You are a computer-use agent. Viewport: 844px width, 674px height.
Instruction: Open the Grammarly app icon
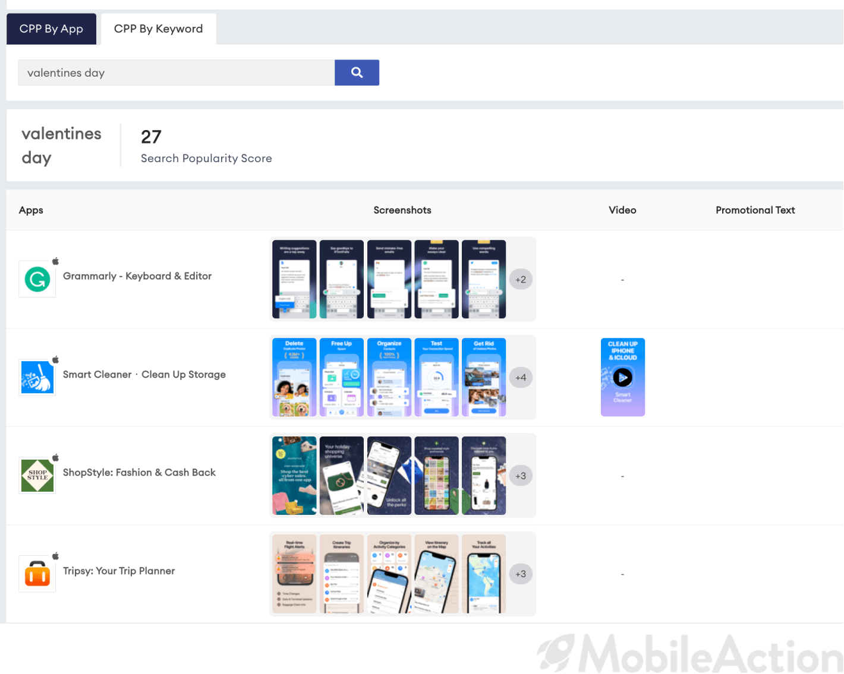37,279
